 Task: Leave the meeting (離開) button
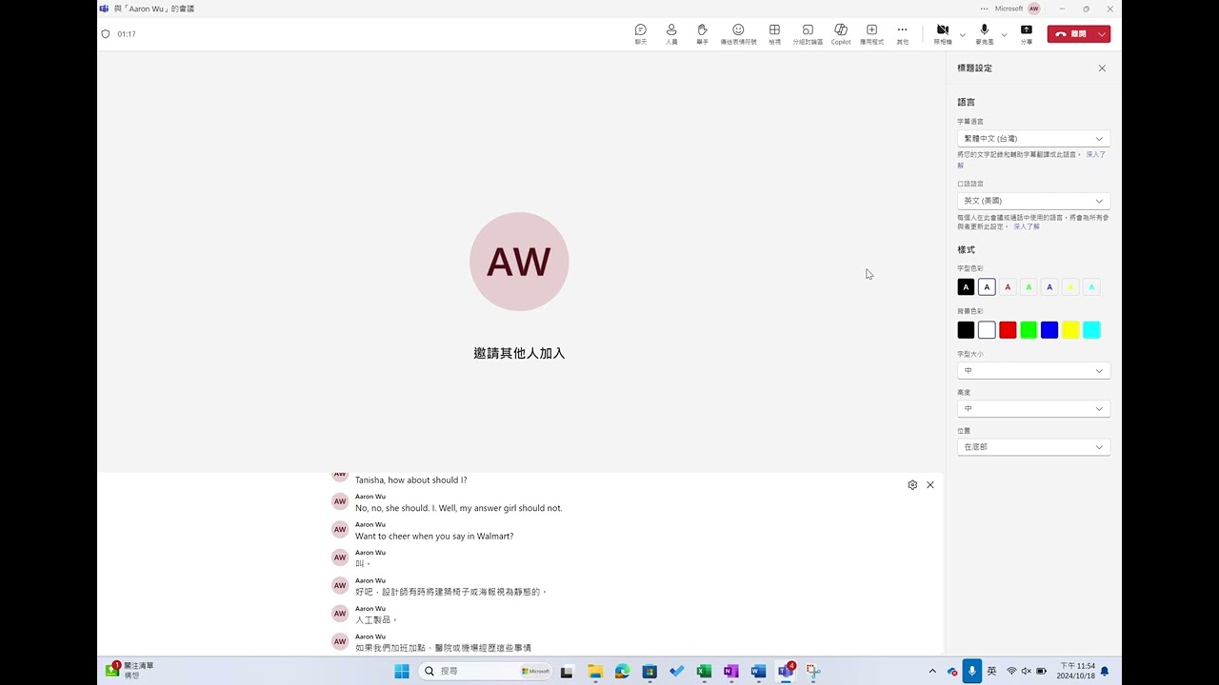pyautogui.click(x=1071, y=34)
